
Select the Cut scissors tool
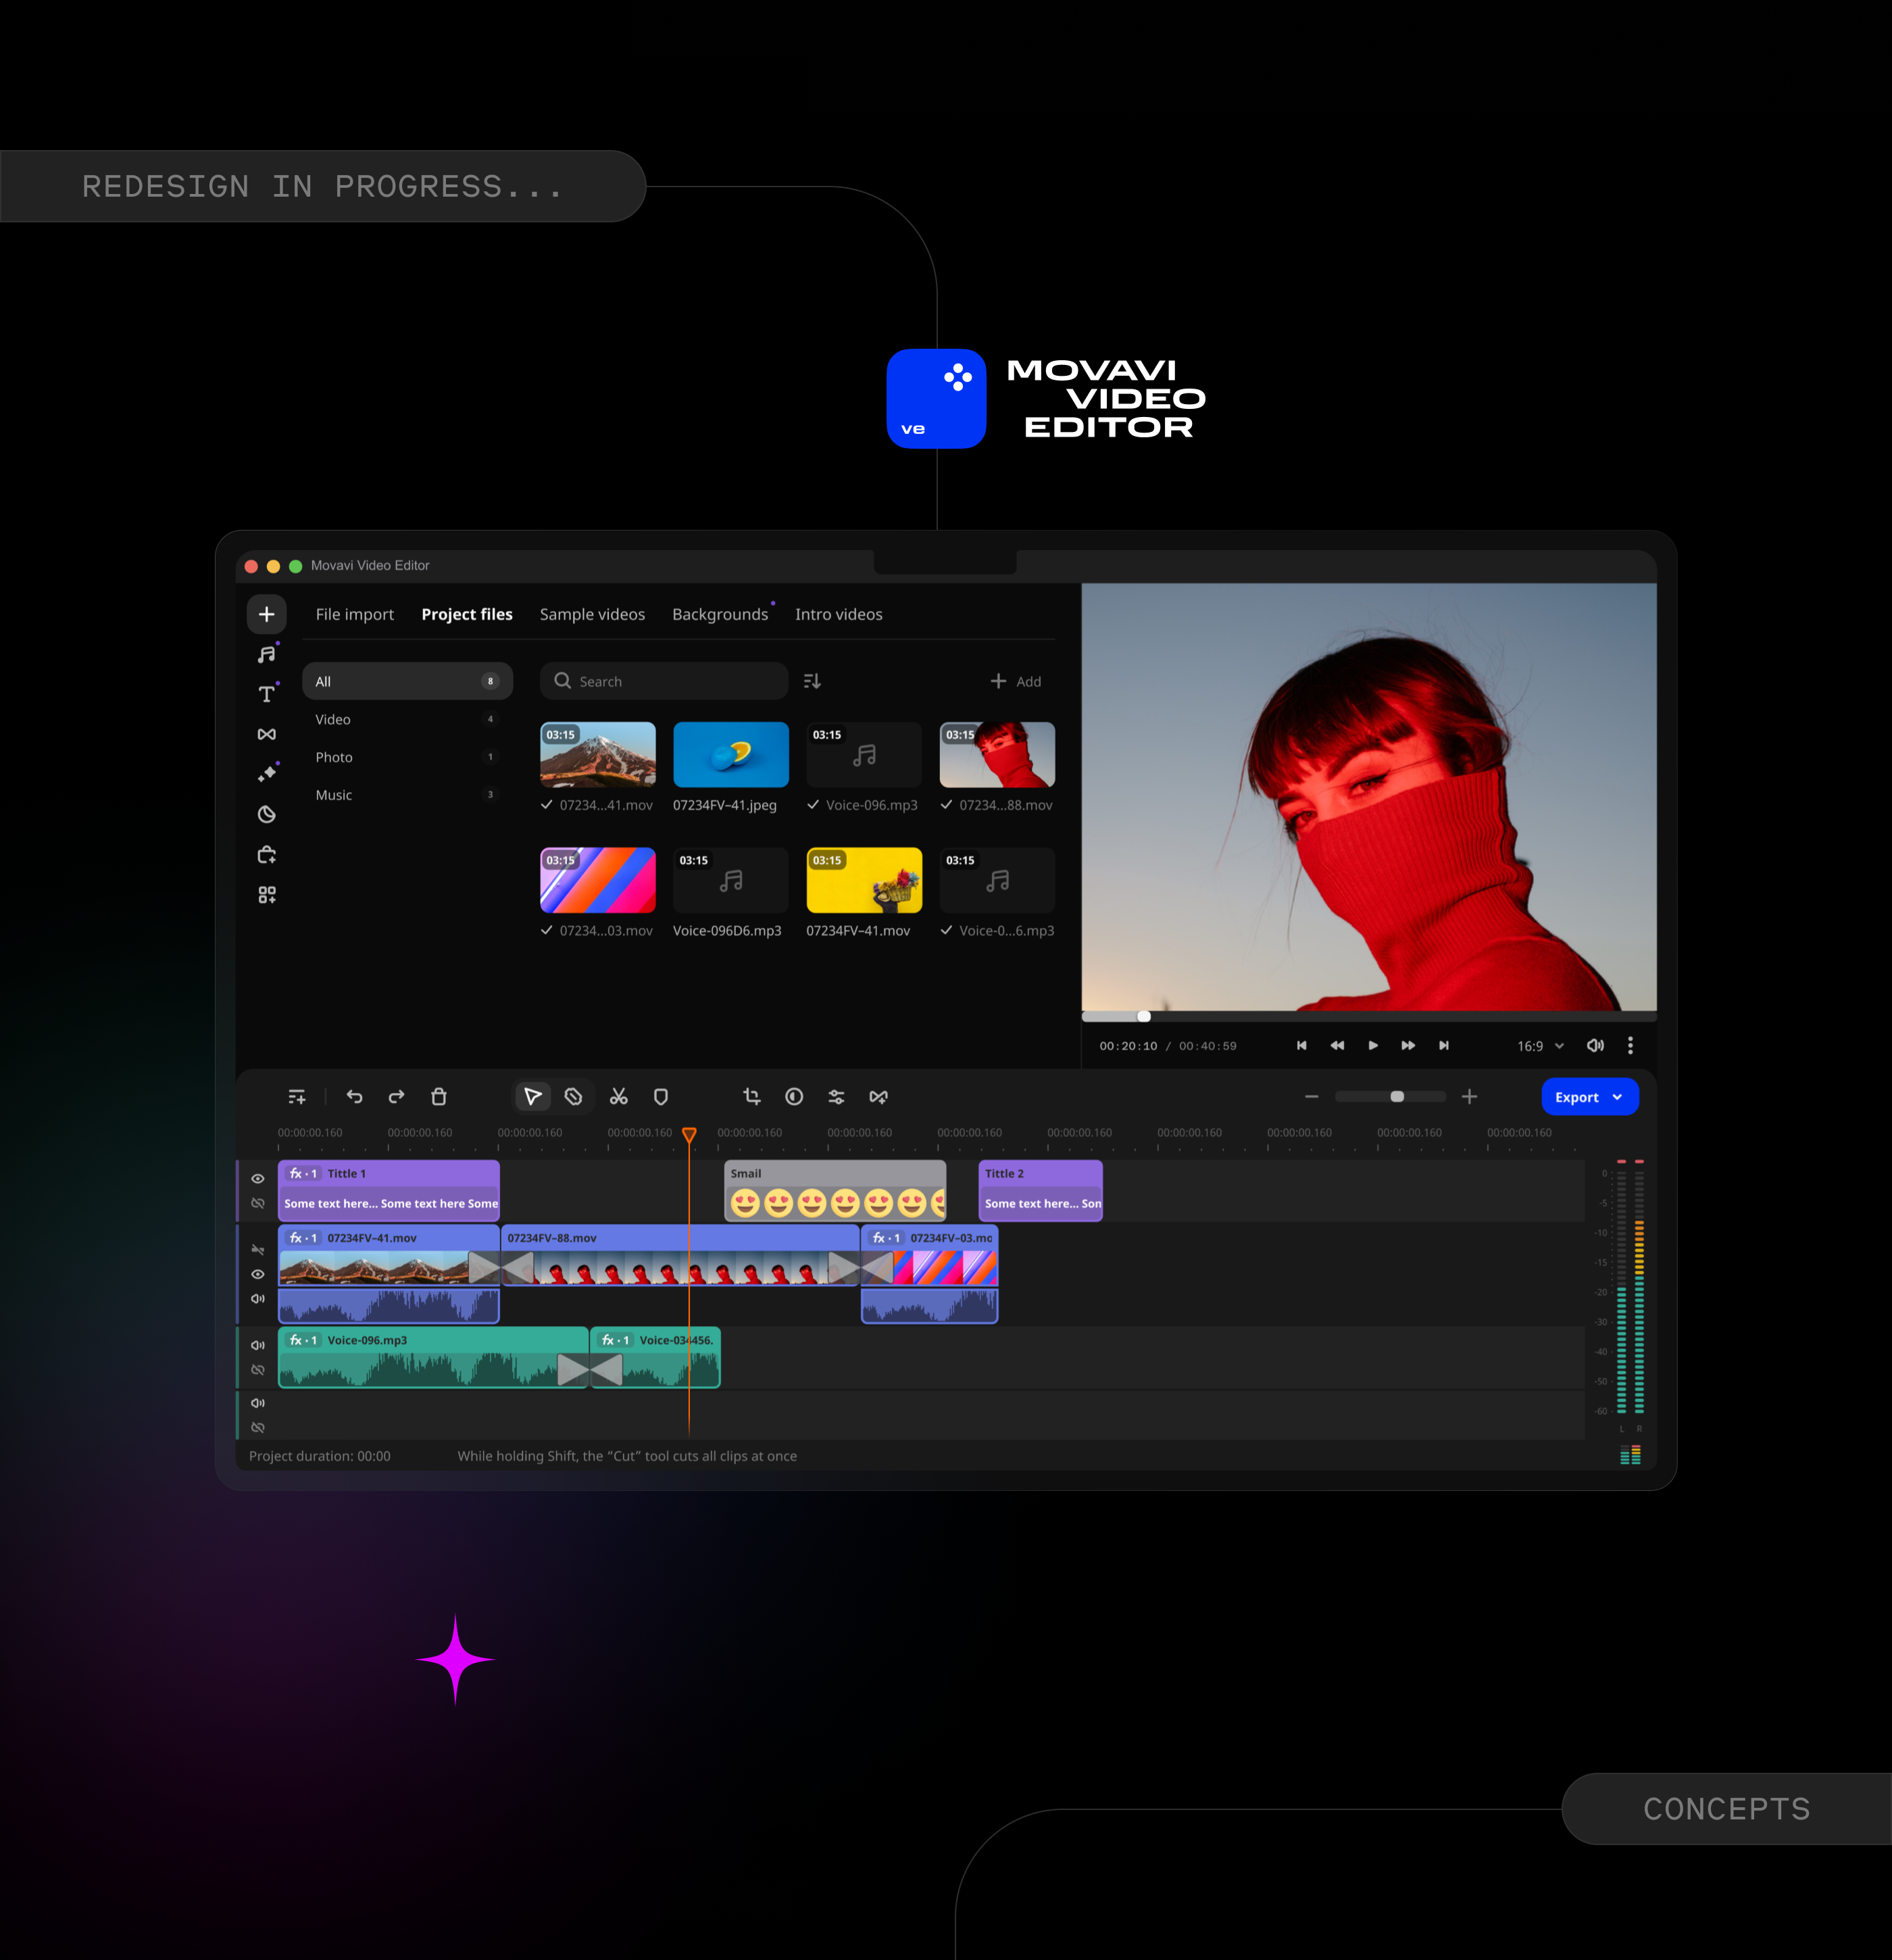619,1097
